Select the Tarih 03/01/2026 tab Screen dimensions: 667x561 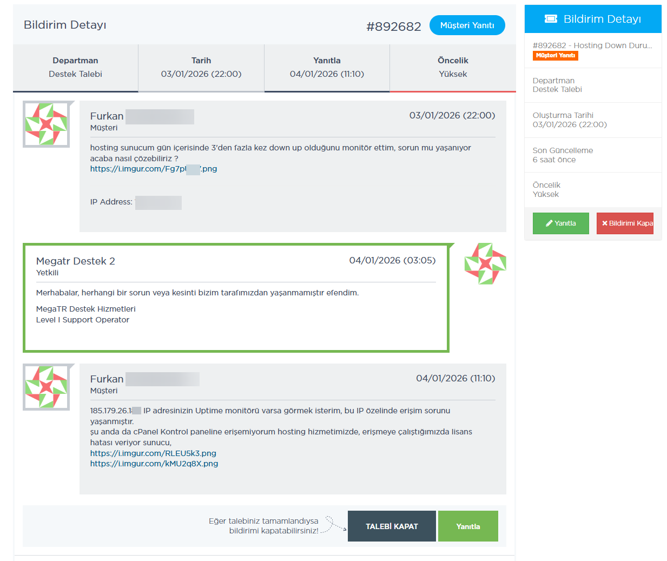tap(201, 68)
